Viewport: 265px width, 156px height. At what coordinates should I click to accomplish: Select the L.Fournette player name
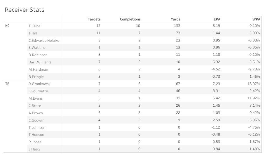coord(38,91)
